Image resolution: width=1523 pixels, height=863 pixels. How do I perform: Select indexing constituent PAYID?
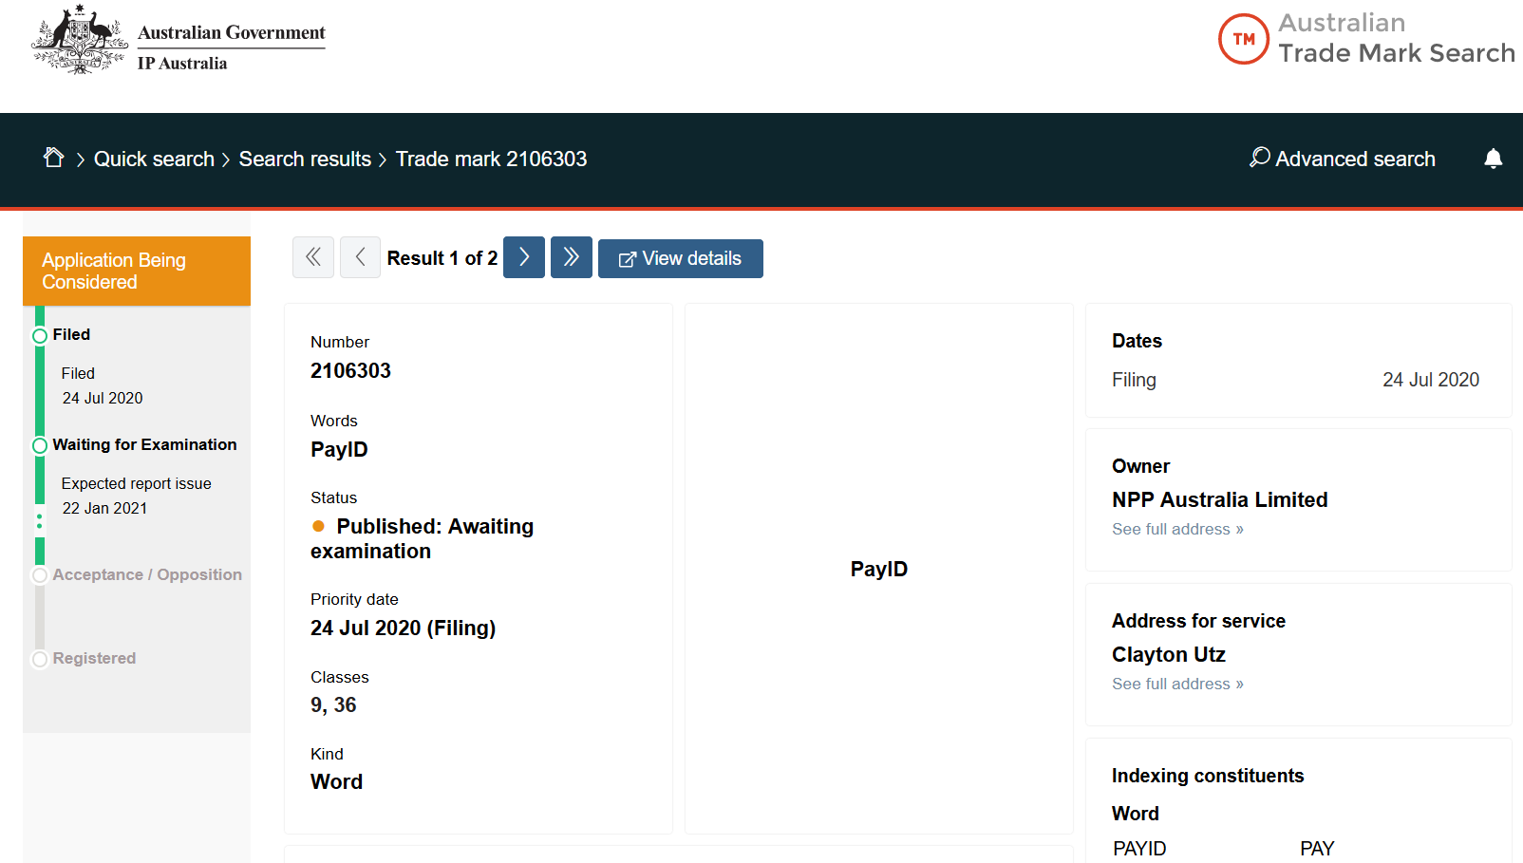(x=1139, y=849)
